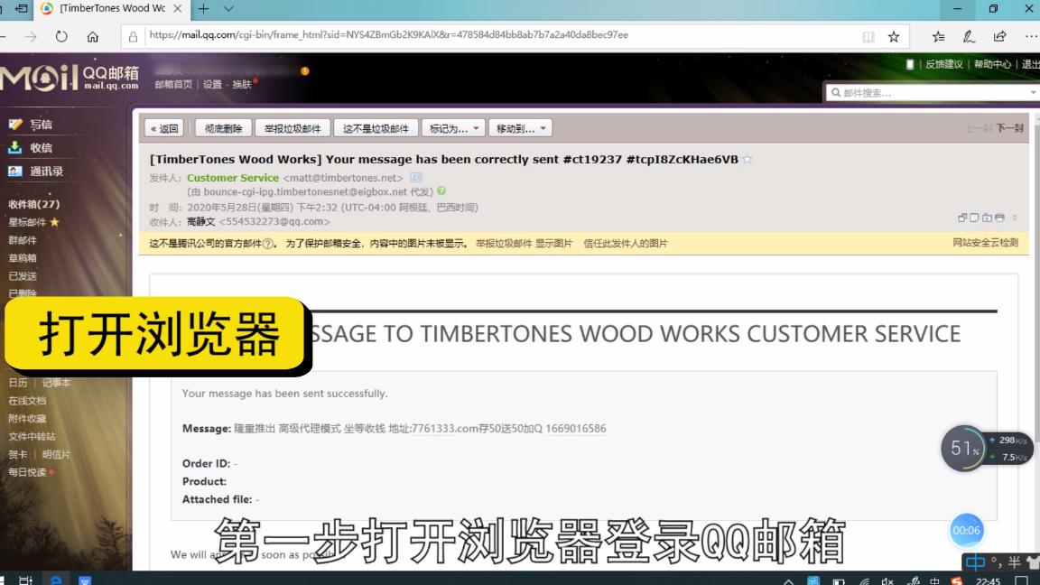Go to the next mail with 下一封

click(1010, 128)
